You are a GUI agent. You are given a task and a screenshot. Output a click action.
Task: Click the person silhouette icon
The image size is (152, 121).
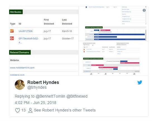click(30, 110)
